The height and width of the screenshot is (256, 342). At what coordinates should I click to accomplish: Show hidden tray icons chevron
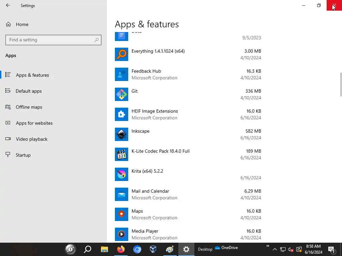point(275,249)
